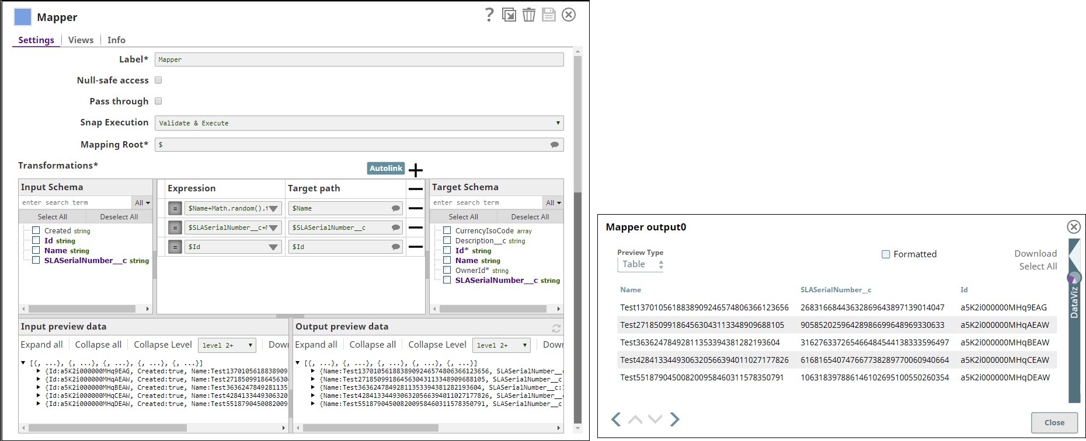Open suggestion bubble in Mapping Root field
Screen dimensions: 1086x441
point(555,145)
